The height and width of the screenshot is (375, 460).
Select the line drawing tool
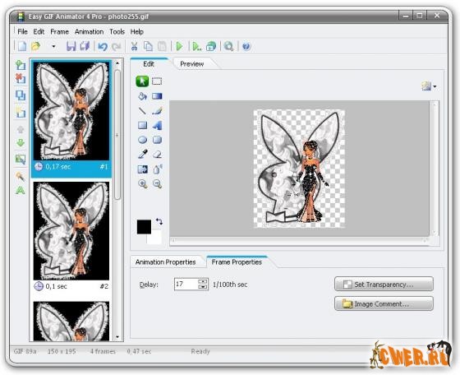(x=142, y=111)
